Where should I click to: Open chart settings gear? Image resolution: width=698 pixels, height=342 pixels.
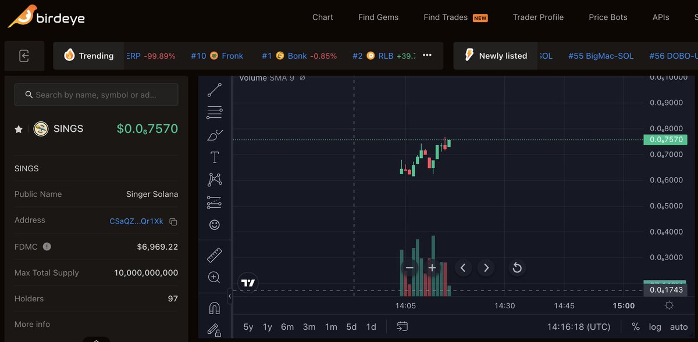click(x=669, y=305)
